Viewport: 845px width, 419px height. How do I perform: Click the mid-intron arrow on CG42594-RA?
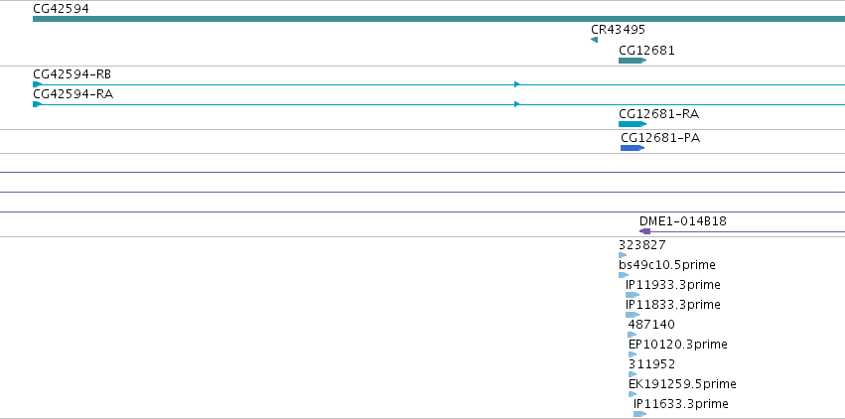[x=516, y=104]
